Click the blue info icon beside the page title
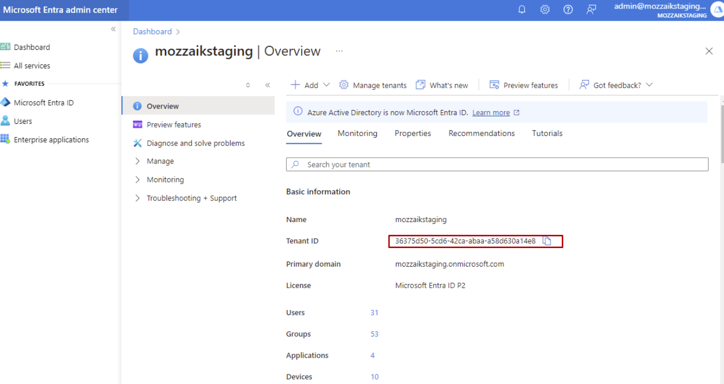 [x=140, y=55]
